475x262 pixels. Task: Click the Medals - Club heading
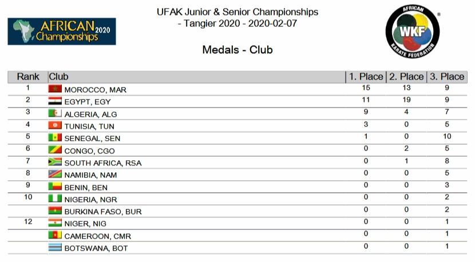pyautogui.click(x=237, y=50)
